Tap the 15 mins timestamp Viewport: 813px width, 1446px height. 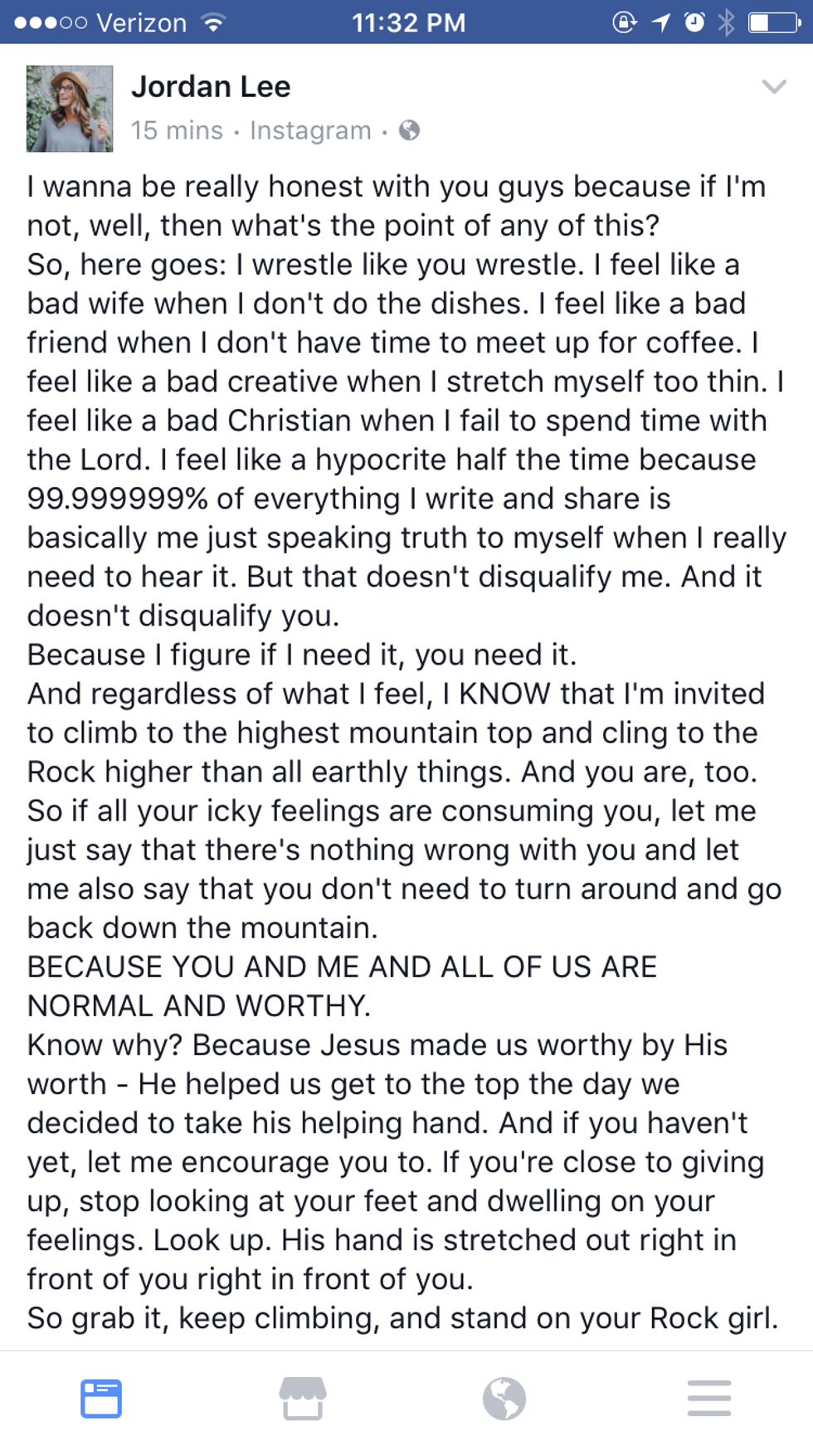point(177,130)
